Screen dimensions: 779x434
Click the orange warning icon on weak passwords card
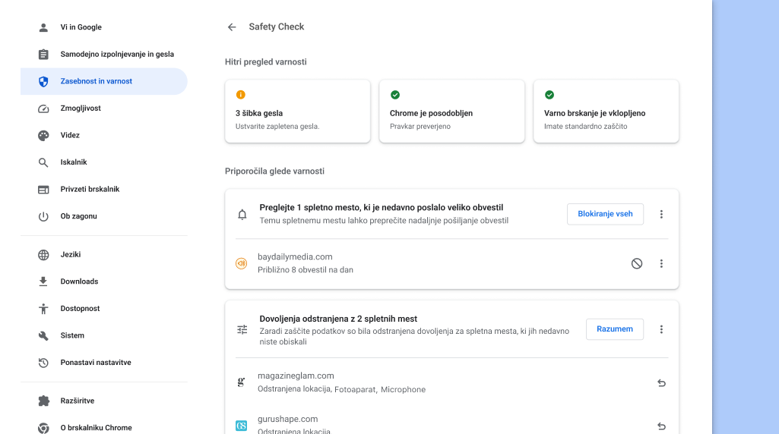tap(240, 95)
